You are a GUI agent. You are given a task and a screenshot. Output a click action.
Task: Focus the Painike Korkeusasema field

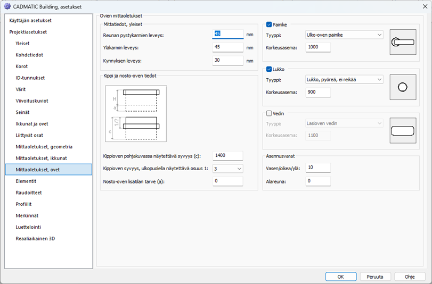coord(318,47)
